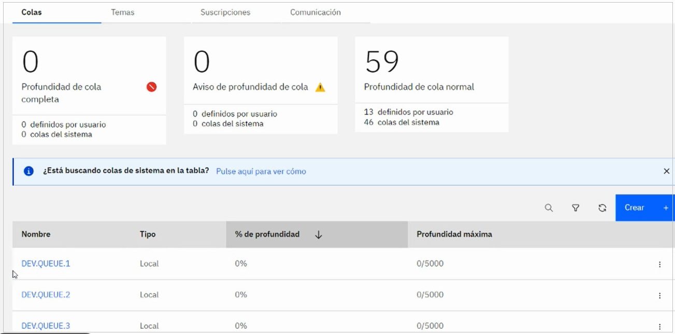This screenshot has height=334, width=675.
Task: Open the Comunicación tab
Action: pos(315,12)
